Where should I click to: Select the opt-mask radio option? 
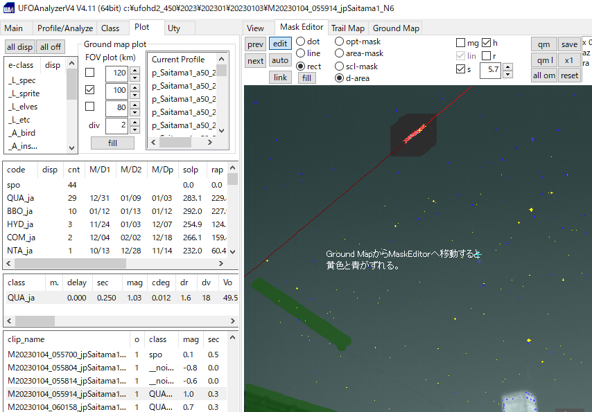(340, 42)
